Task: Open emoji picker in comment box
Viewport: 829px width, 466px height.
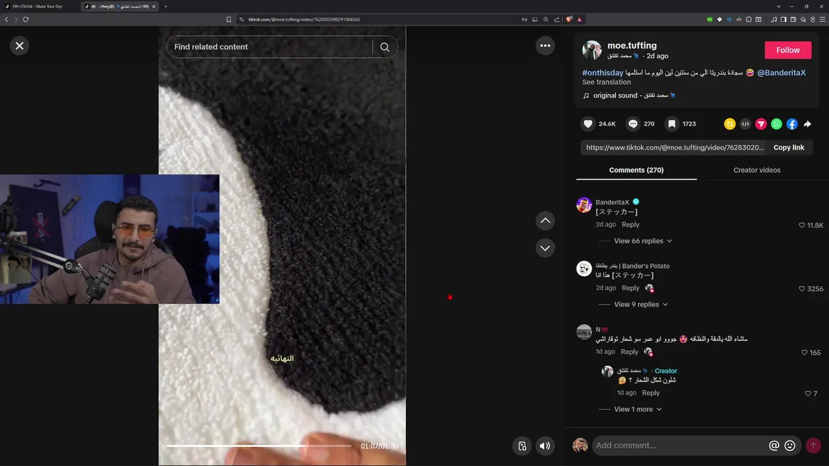Action: 789,445
